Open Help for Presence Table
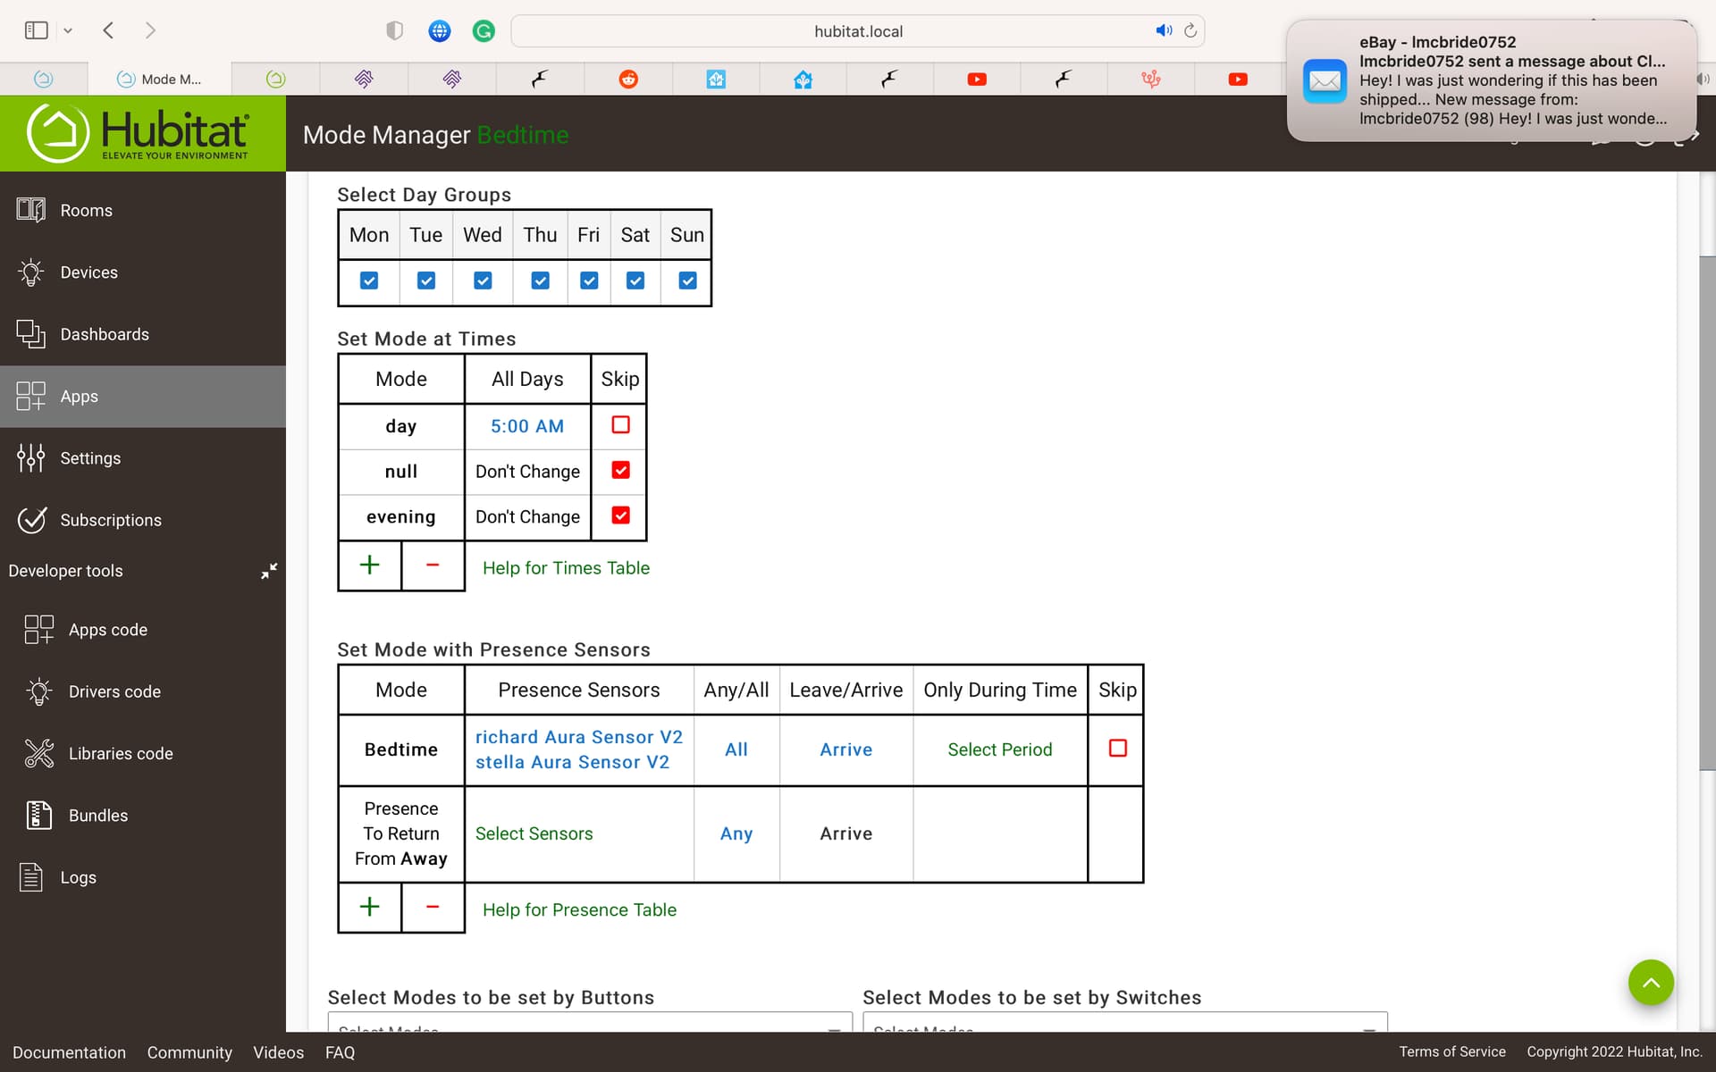Viewport: 1716px width, 1072px height. (x=579, y=909)
